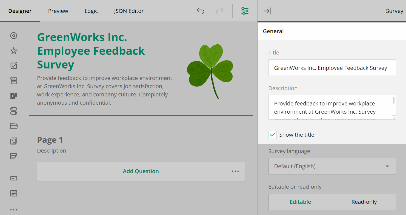Select the Editable mode option
406x215 pixels.
point(300,202)
